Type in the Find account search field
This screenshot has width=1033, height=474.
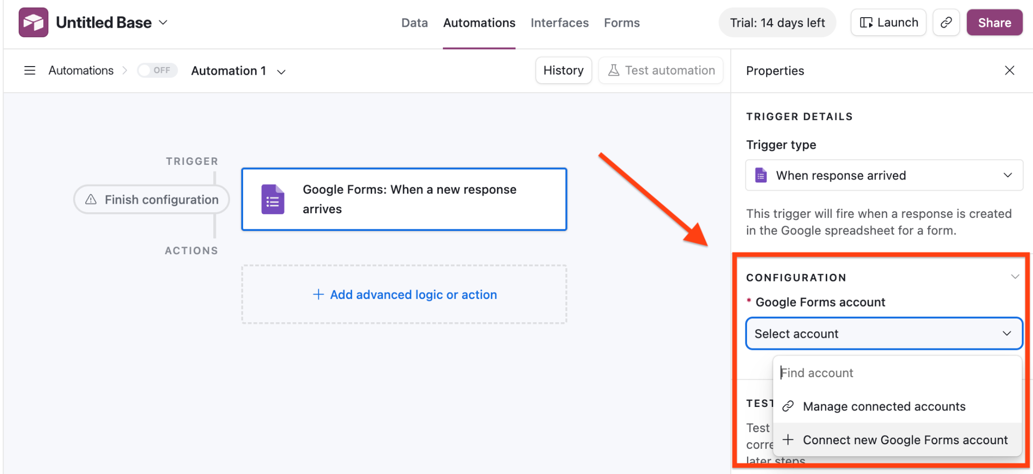click(x=857, y=373)
